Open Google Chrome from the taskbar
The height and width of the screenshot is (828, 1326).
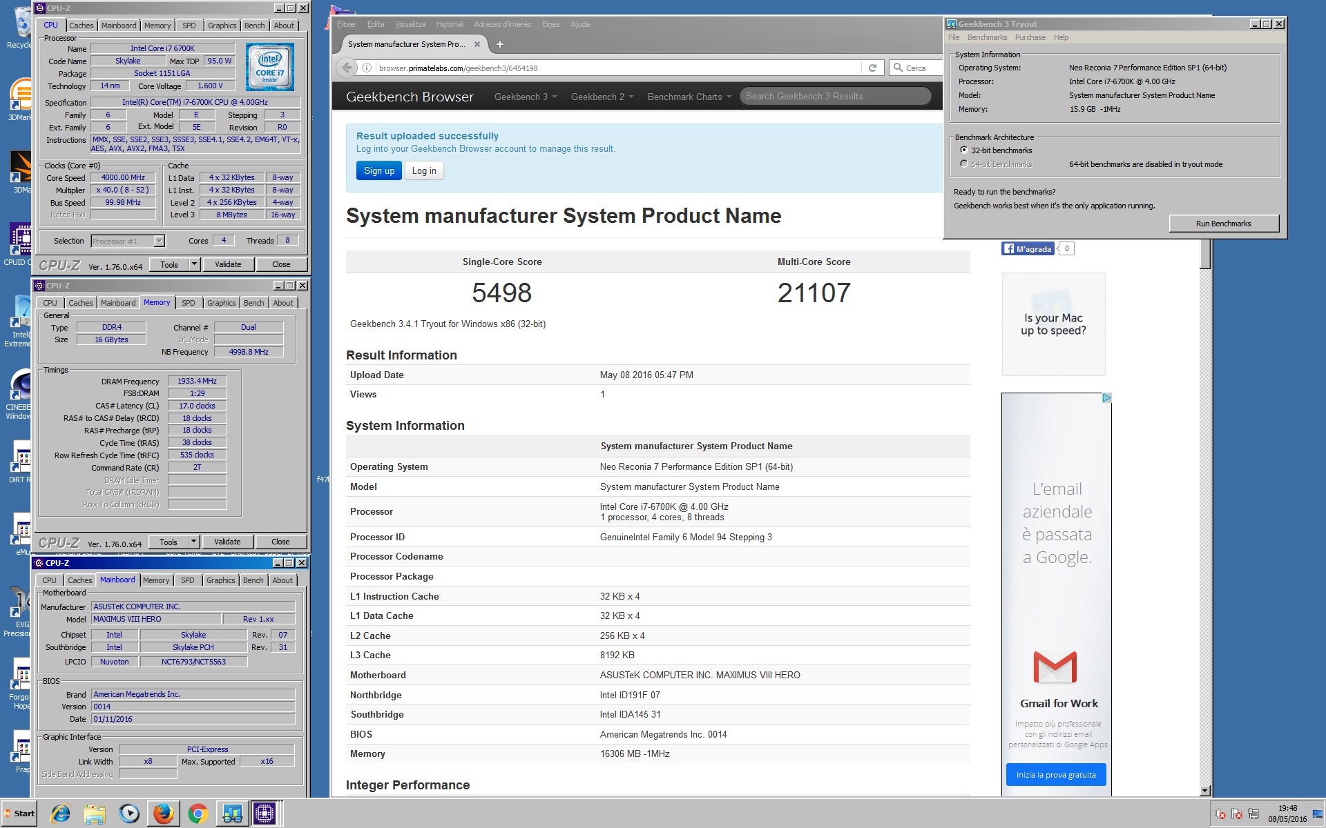198,814
